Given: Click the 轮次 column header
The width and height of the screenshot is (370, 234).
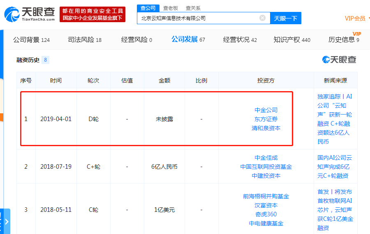Looking at the screenshot, I should click(x=93, y=80).
